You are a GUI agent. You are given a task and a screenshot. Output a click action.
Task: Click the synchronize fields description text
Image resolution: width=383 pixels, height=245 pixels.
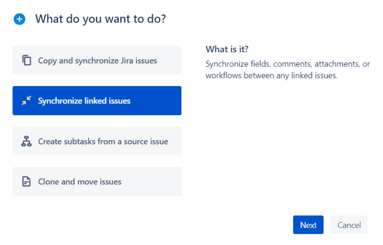point(287,70)
